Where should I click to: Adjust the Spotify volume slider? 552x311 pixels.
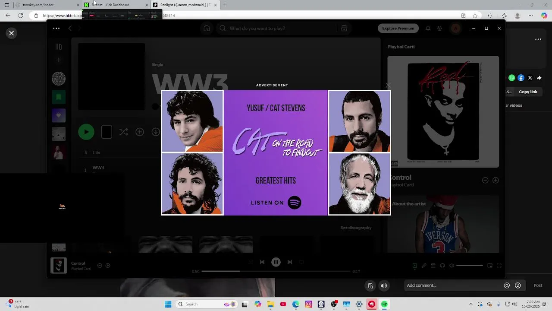pyautogui.click(x=470, y=266)
